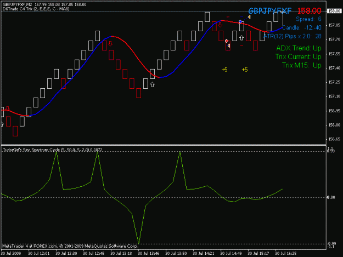Click the 30 Jul 2009 time axis label
The image size is (343, 257).
pyautogui.click(x=11, y=253)
